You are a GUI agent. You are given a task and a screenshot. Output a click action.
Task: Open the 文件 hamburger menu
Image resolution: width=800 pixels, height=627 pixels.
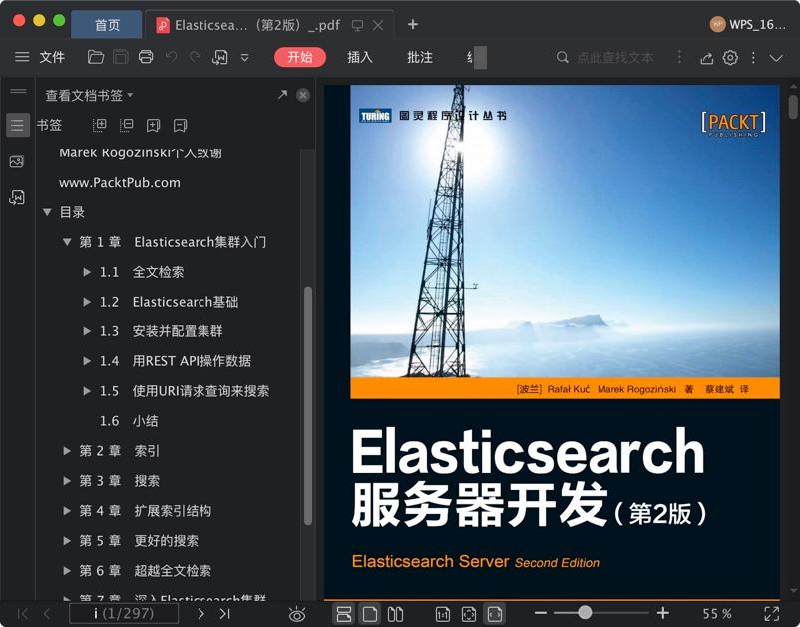[x=22, y=57]
